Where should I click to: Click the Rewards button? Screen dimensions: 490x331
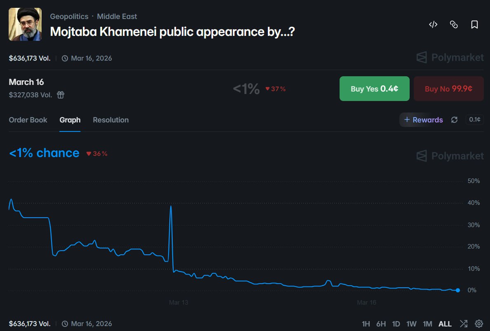coord(423,120)
